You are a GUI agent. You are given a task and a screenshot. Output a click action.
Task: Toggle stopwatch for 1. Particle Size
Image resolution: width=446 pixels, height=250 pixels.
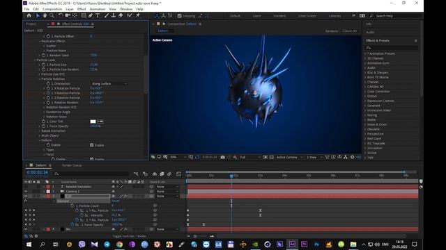43,65
